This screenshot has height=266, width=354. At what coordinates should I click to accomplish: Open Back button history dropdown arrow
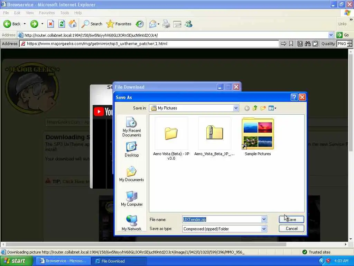25,24
